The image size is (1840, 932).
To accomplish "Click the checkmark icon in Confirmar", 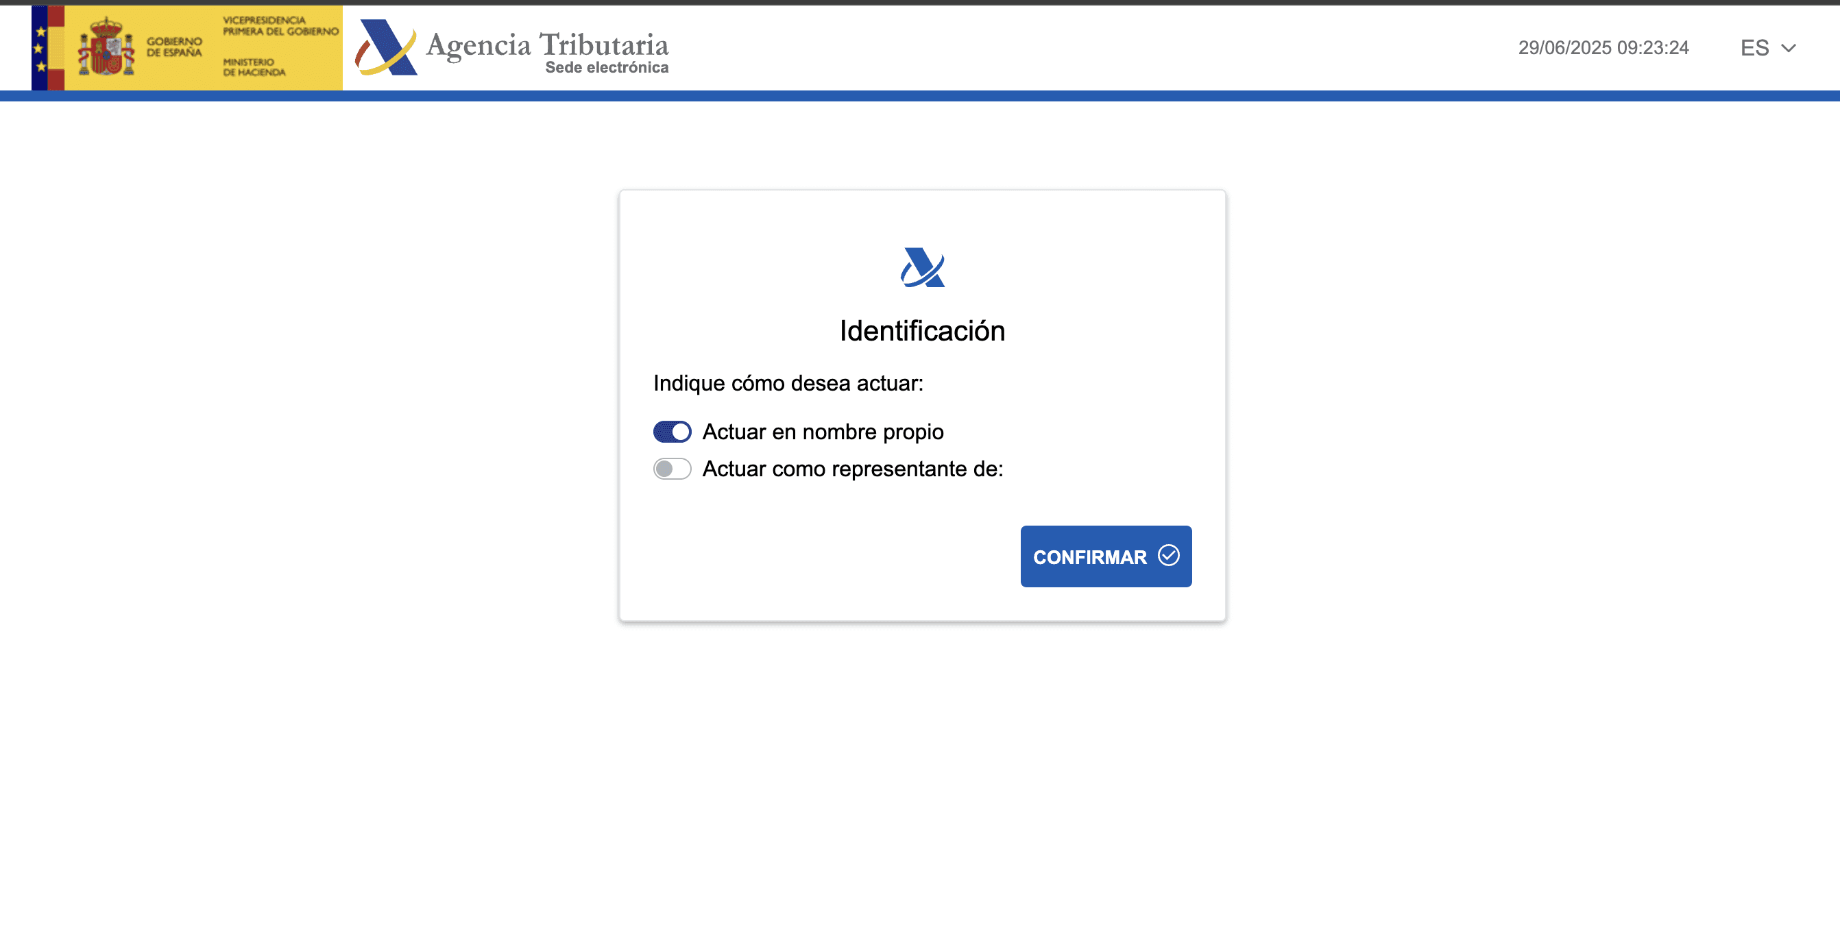I will pyautogui.click(x=1169, y=555).
